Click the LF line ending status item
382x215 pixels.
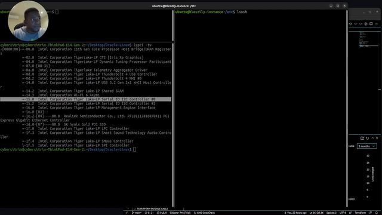pos(350,213)
